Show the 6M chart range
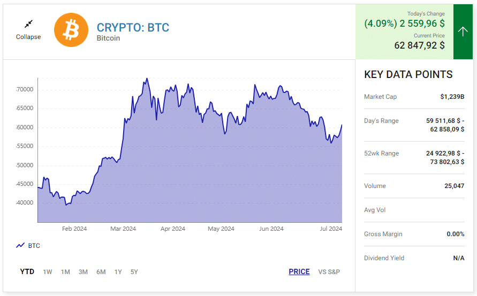 pyautogui.click(x=101, y=272)
